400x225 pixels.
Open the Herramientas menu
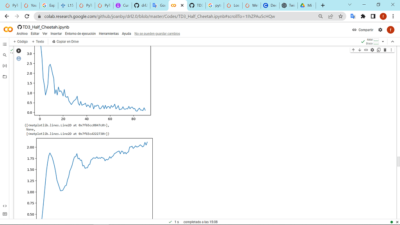click(x=109, y=34)
